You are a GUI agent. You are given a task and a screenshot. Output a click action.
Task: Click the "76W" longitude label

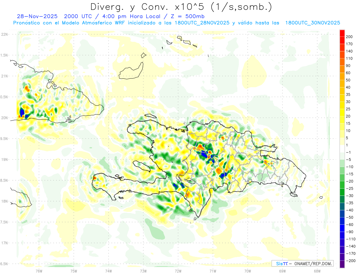pos(39,271)
